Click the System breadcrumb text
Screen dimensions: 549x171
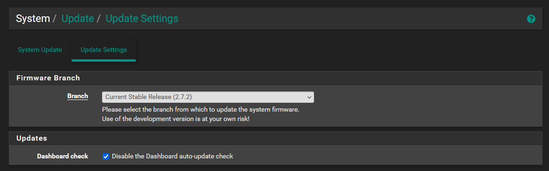tap(33, 19)
